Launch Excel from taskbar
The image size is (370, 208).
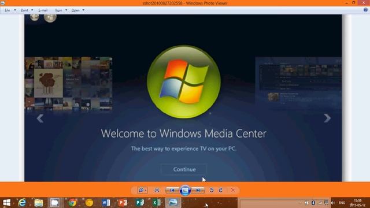click(157, 203)
